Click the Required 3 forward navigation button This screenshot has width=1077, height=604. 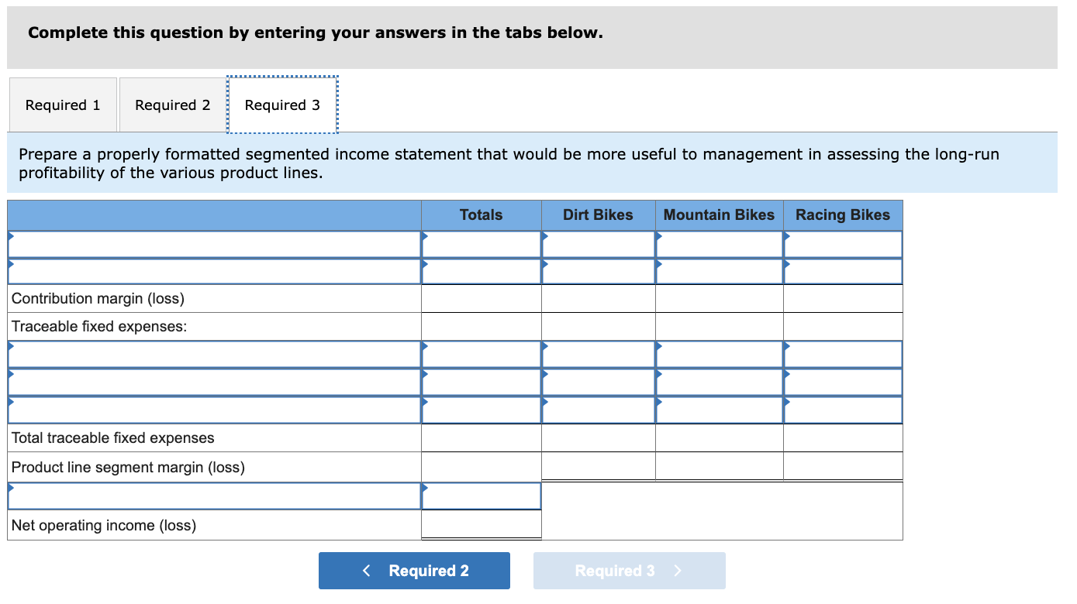[x=629, y=570]
